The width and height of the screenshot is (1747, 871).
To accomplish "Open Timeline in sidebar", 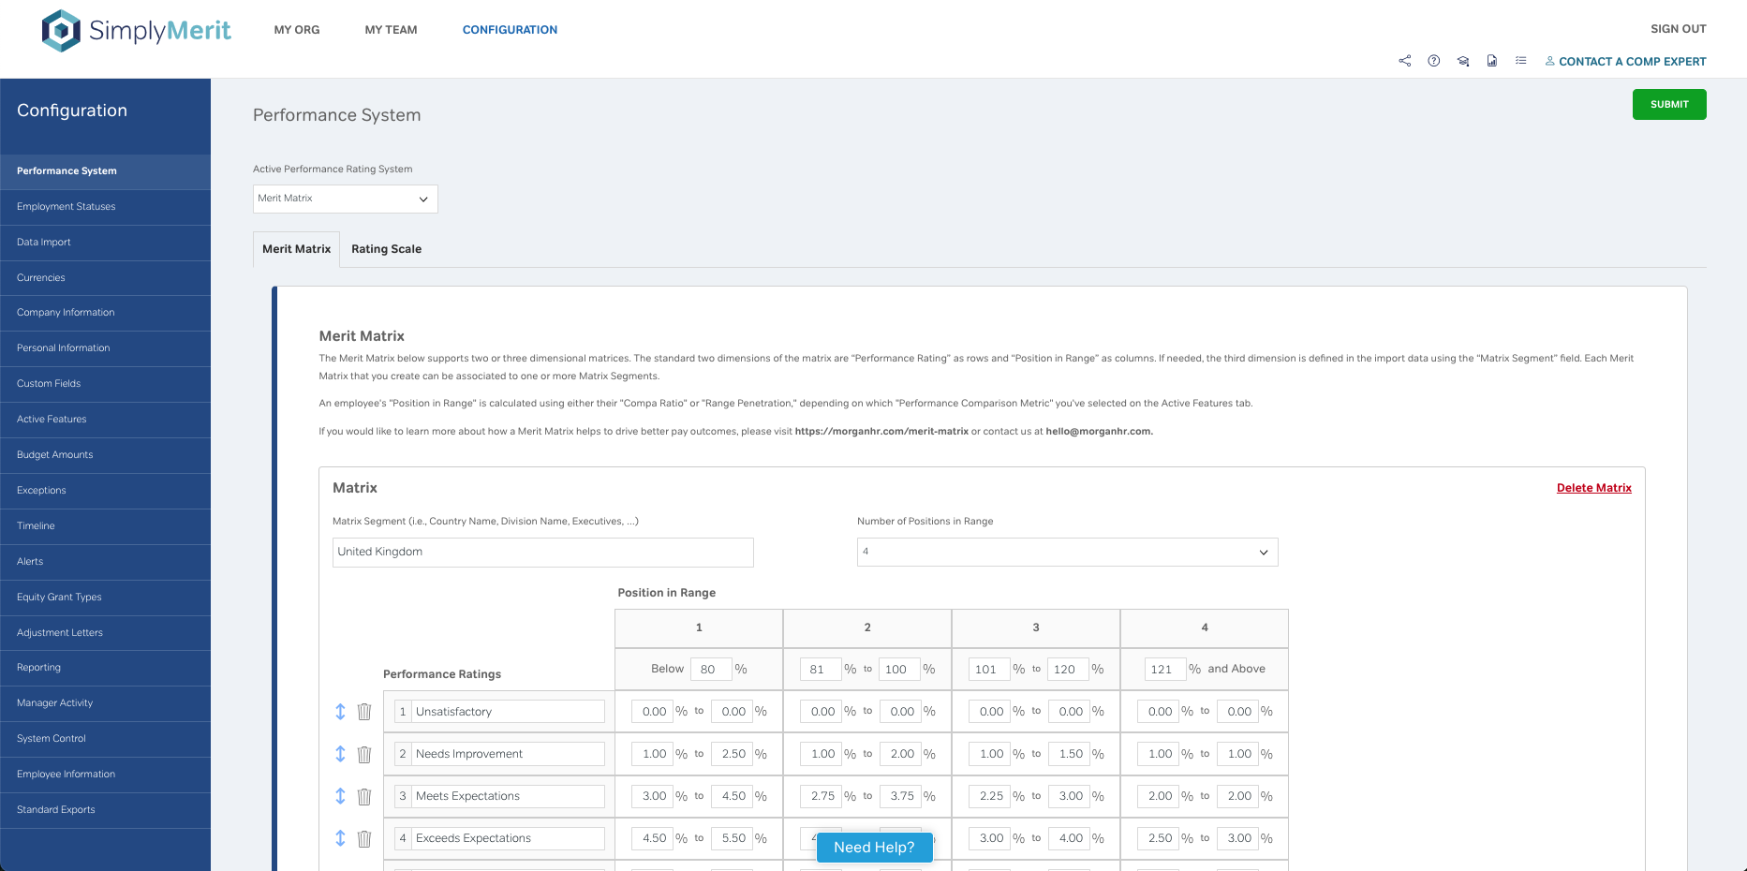I will pos(105,526).
